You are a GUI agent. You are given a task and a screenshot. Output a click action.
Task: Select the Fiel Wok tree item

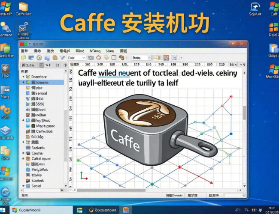coord(39,169)
